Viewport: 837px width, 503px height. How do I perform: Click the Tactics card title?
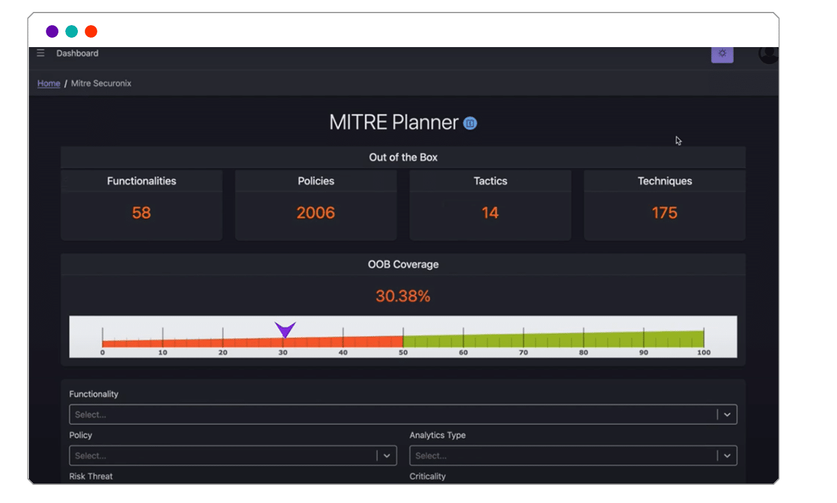click(x=490, y=181)
